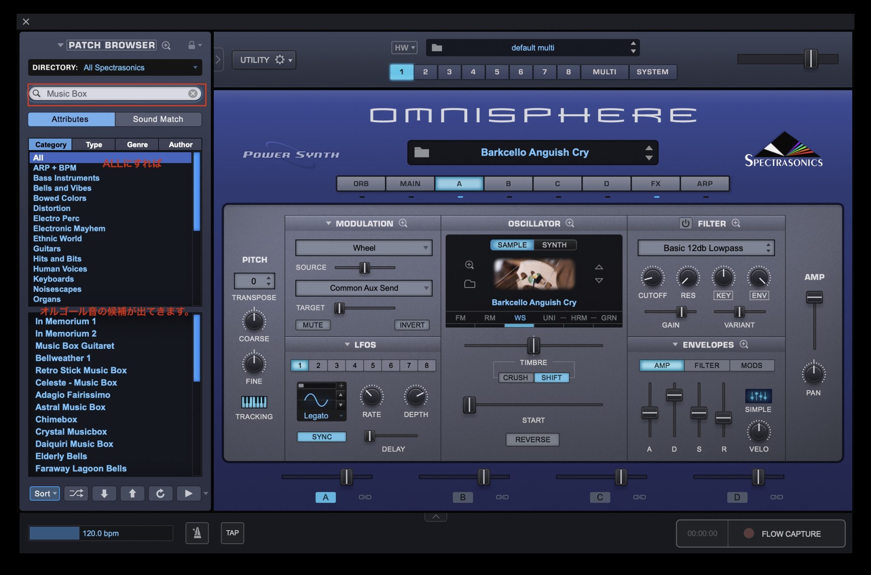Click the metronome icon
871x575 pixels.
tap(197, 533)
